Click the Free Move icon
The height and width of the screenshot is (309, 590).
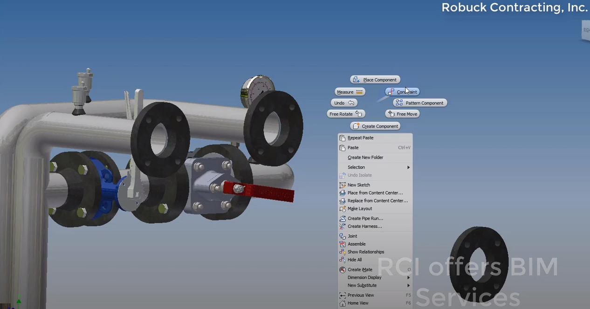point(391,114)
